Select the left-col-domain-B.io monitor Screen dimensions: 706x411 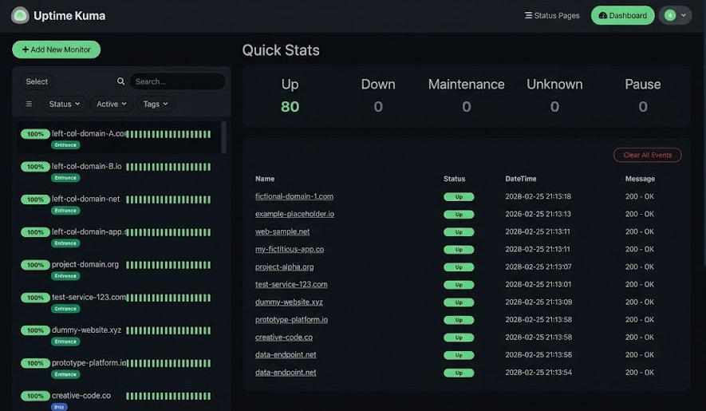coord(119,171)
